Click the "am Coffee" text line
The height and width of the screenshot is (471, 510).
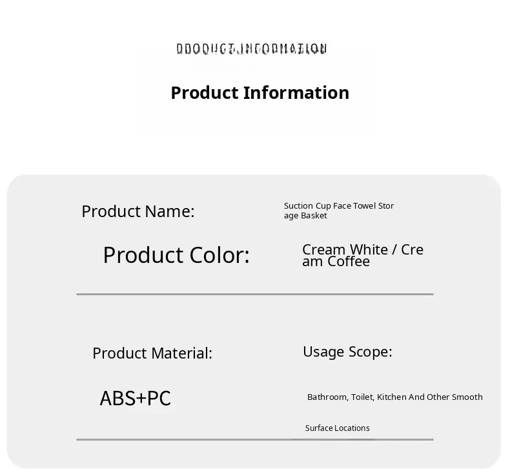pos(336,262)
